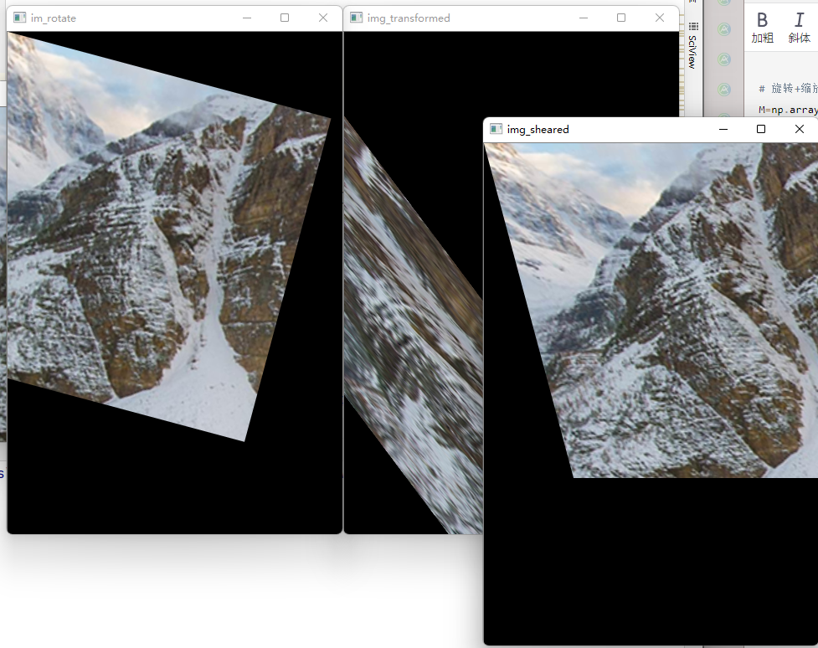Click the img_sheared window's title icon
Screen dimensions: 818x648
coord(496,129)
